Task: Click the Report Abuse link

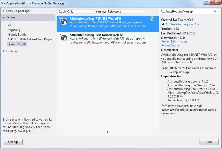Action: pos(170,46)
